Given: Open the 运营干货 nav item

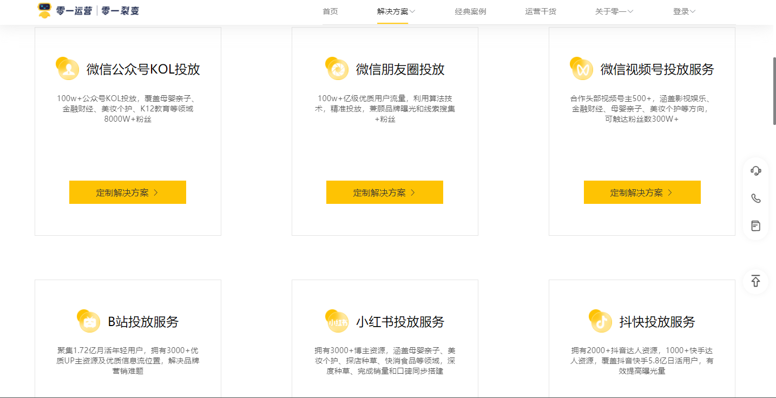Looking at the screenshot, I should coord(541,11).
